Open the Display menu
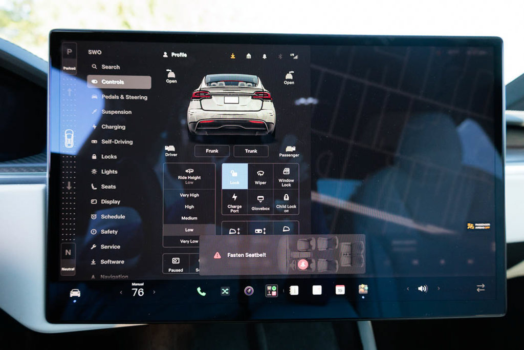 pos(105,202)
